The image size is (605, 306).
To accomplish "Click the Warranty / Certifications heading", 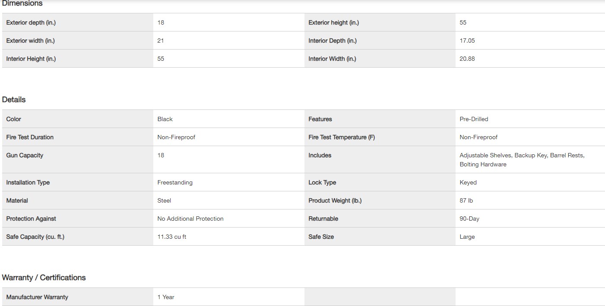I will click(44, 278).
